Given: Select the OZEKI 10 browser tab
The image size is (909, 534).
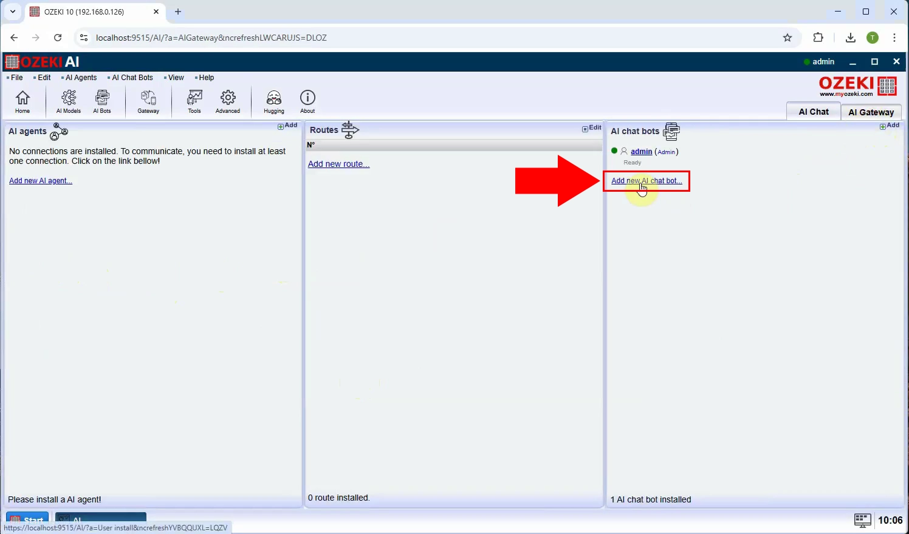Looking at the screenshot, I should click(x=95, y=12).
